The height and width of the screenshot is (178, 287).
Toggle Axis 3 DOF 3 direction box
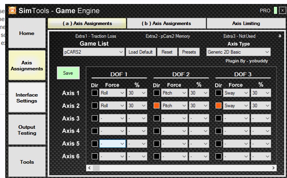coord(219,118)
